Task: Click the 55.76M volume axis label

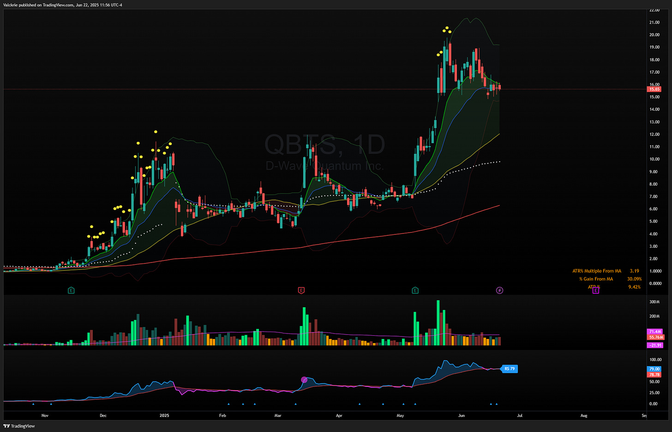Action: 656,337
